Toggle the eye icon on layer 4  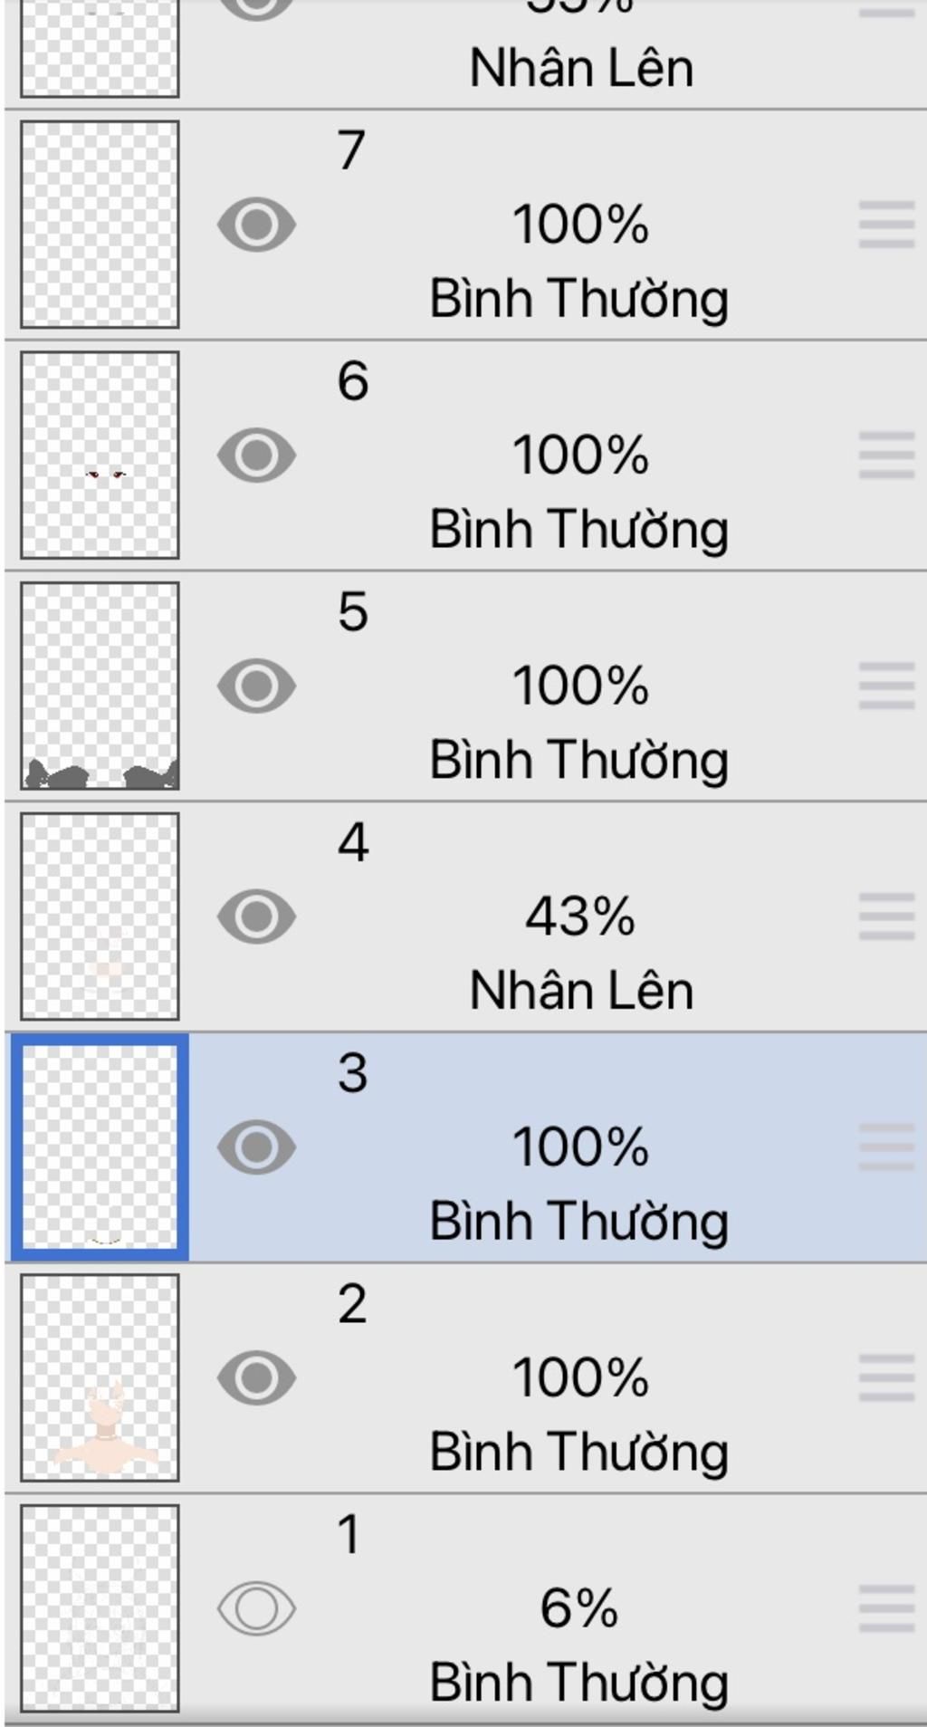(x=256, y=916)
